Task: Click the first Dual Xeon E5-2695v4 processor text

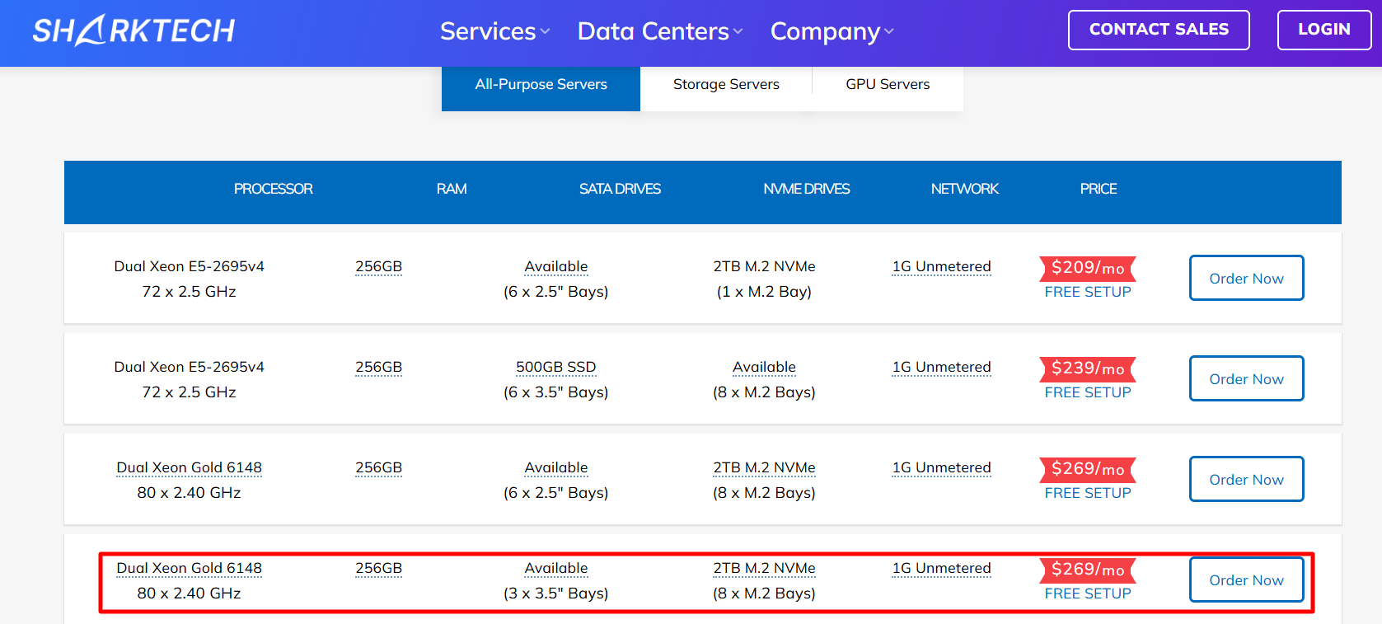Action: click(189, 266)
